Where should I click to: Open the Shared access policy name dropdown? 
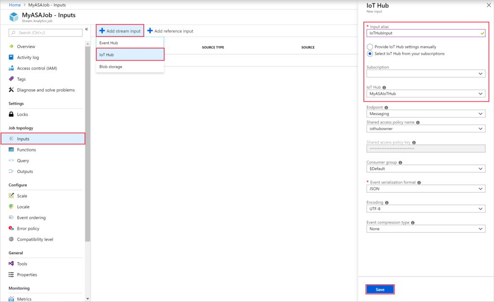[x=426, y=129]
